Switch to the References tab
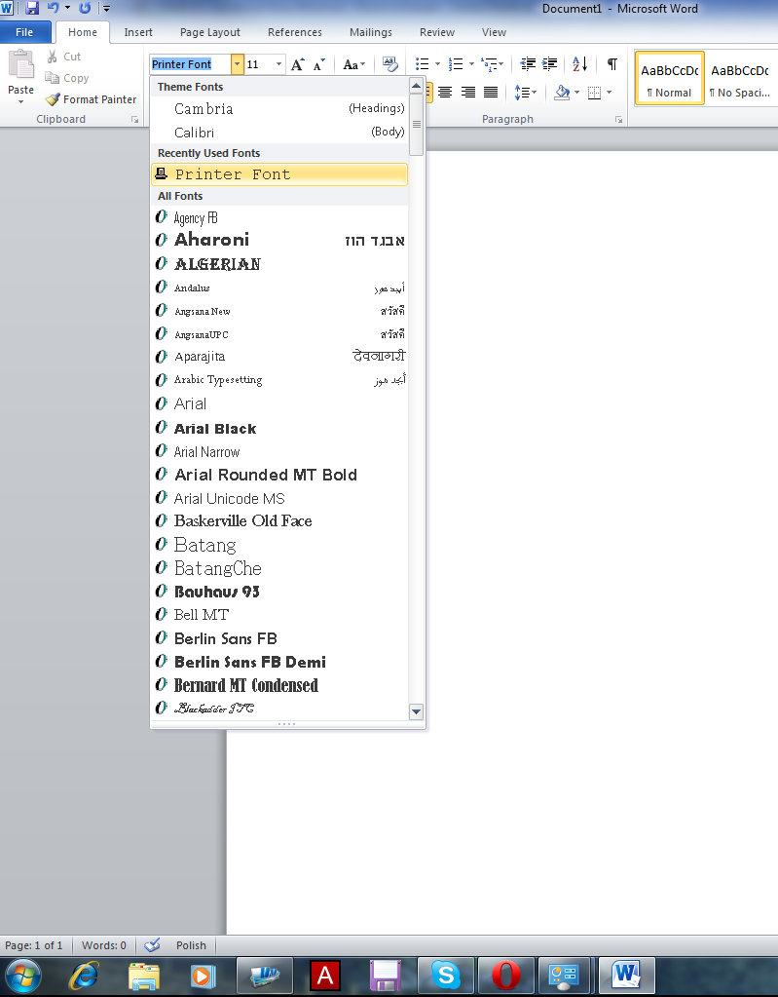 pyautogui.click(x=295, y=32)
